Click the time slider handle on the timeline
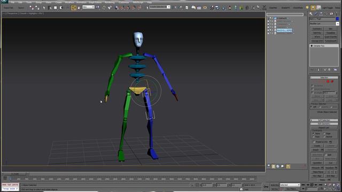Viewport: 342px width, 192px height. pyautogui.click(x=15, y=174)
